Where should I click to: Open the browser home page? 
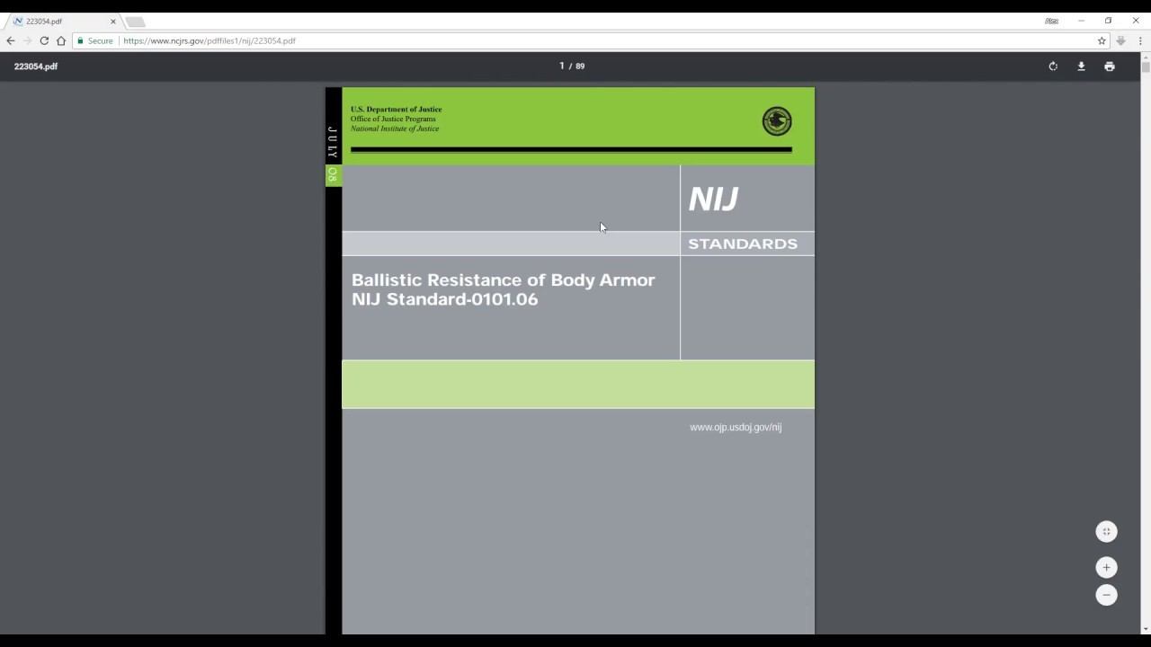[x=61, y=40]
